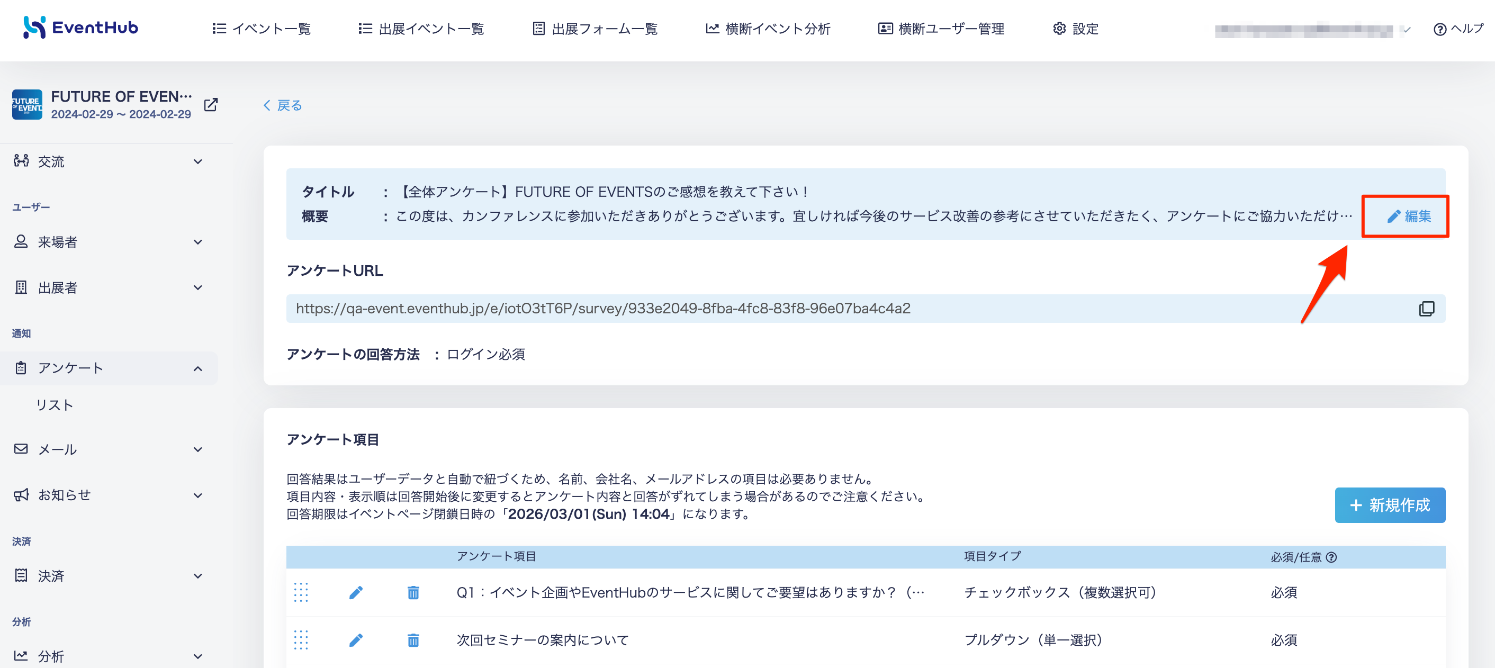
Task: Go back using the 戻る link
Action: pyautogui.click(x=283, y=105)
